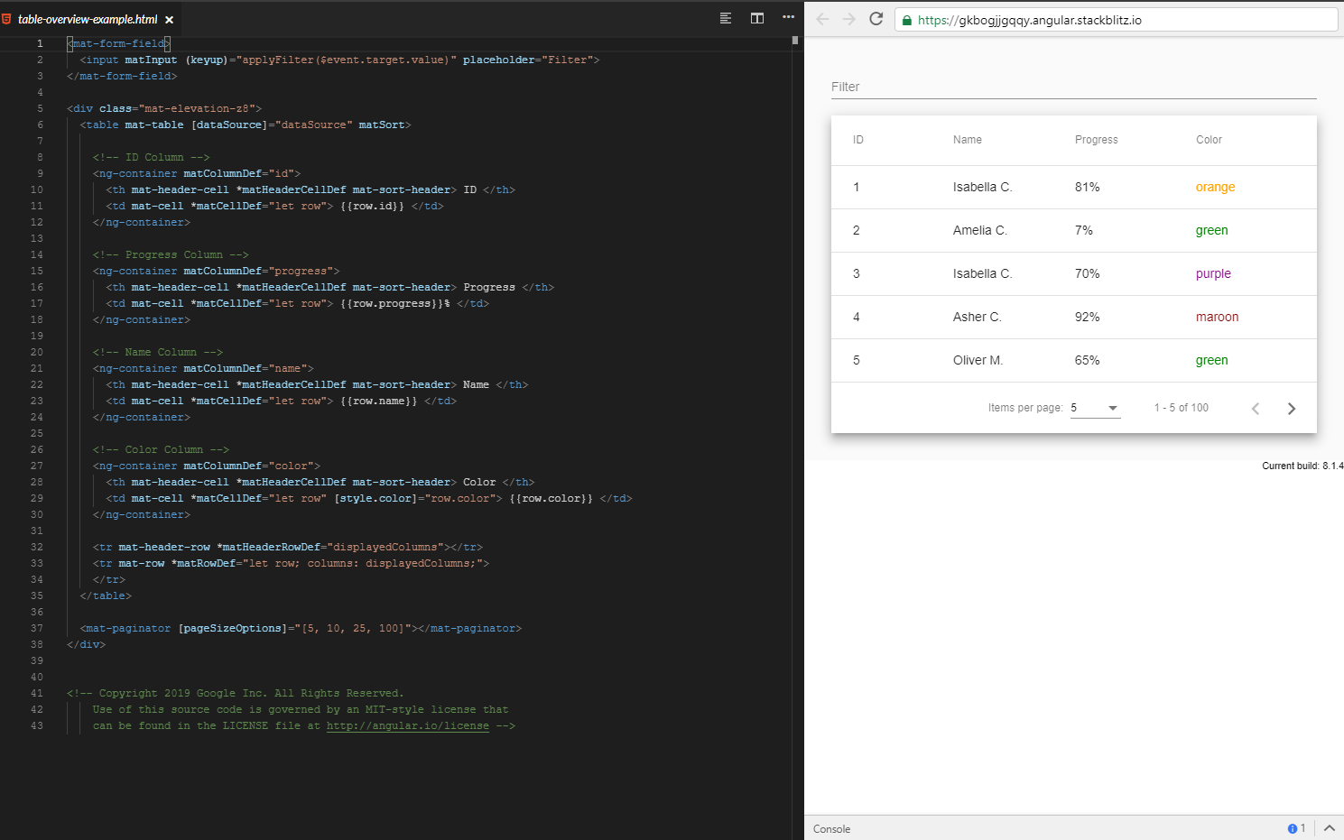
Task: Reload the StackBlitz preview page
Action: (876, 17)
